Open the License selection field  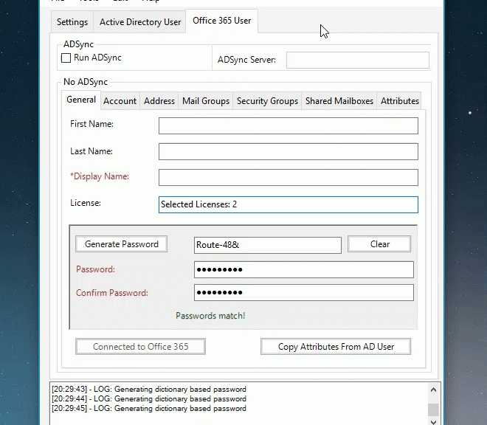click(x=289, y=204)
